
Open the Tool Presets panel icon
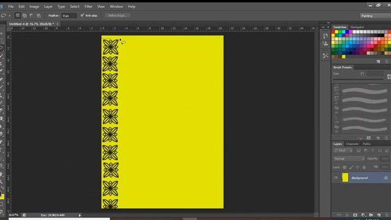tap(325, 56)
